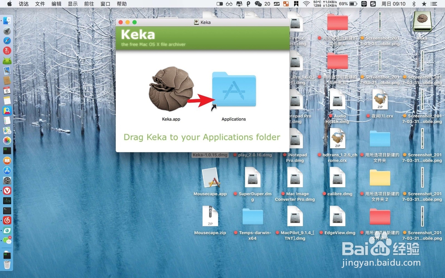
Task: Click the battery 69% indicator
Action: (348, 4)
